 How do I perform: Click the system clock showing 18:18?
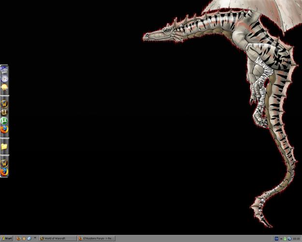295,239
